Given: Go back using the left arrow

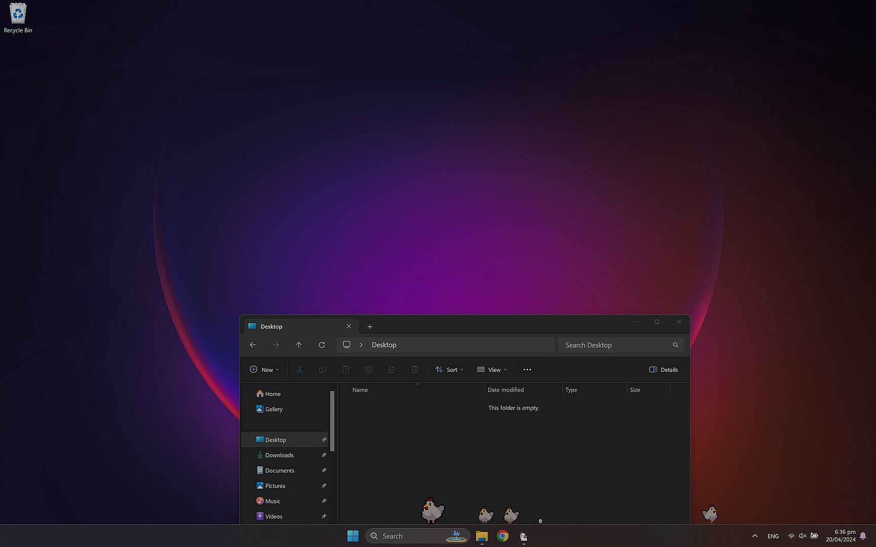Looking at the screenshot, I should (252, 345).
